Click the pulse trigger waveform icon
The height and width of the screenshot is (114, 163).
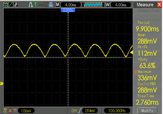tap(31, 5)
